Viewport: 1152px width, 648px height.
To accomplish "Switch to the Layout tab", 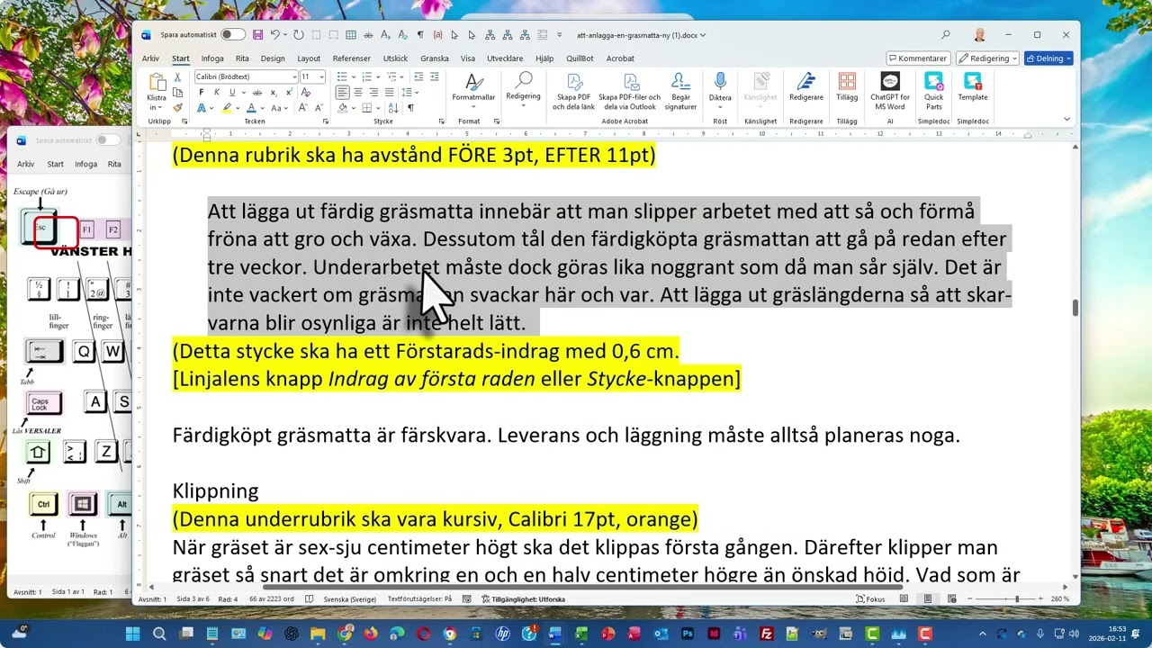I will coord(309,58).
